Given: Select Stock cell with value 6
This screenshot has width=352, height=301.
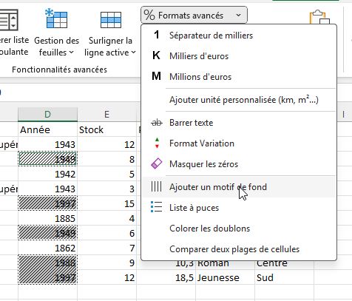Looking at the screenshot, I should coord(106,233).
